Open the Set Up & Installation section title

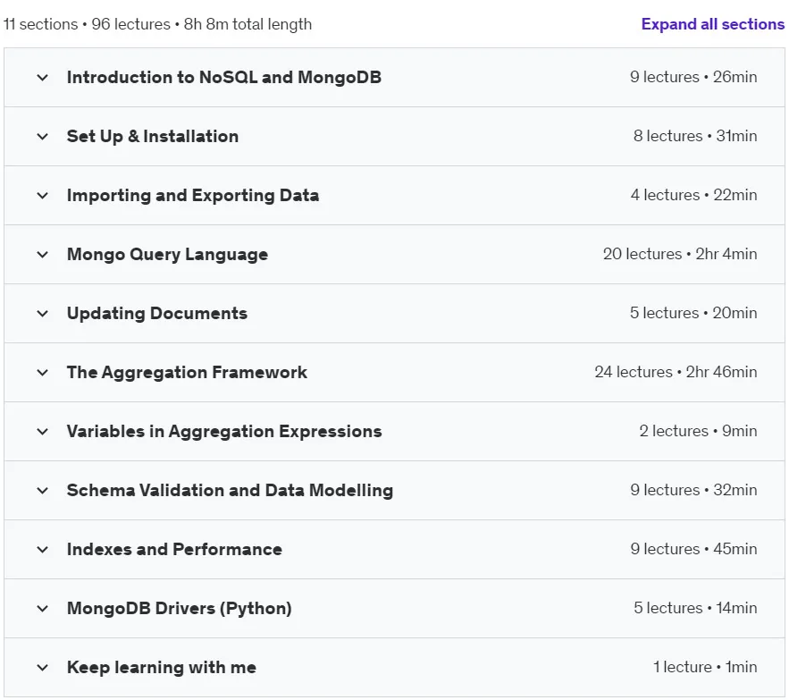pos(153,136)
